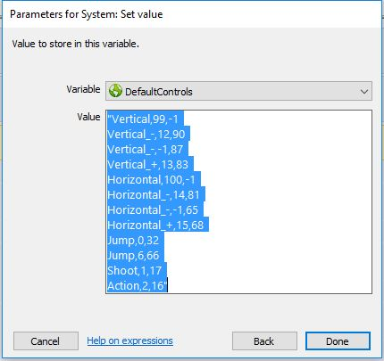
Task: Click the line Jump,0,32
Action: pos(133,241)
